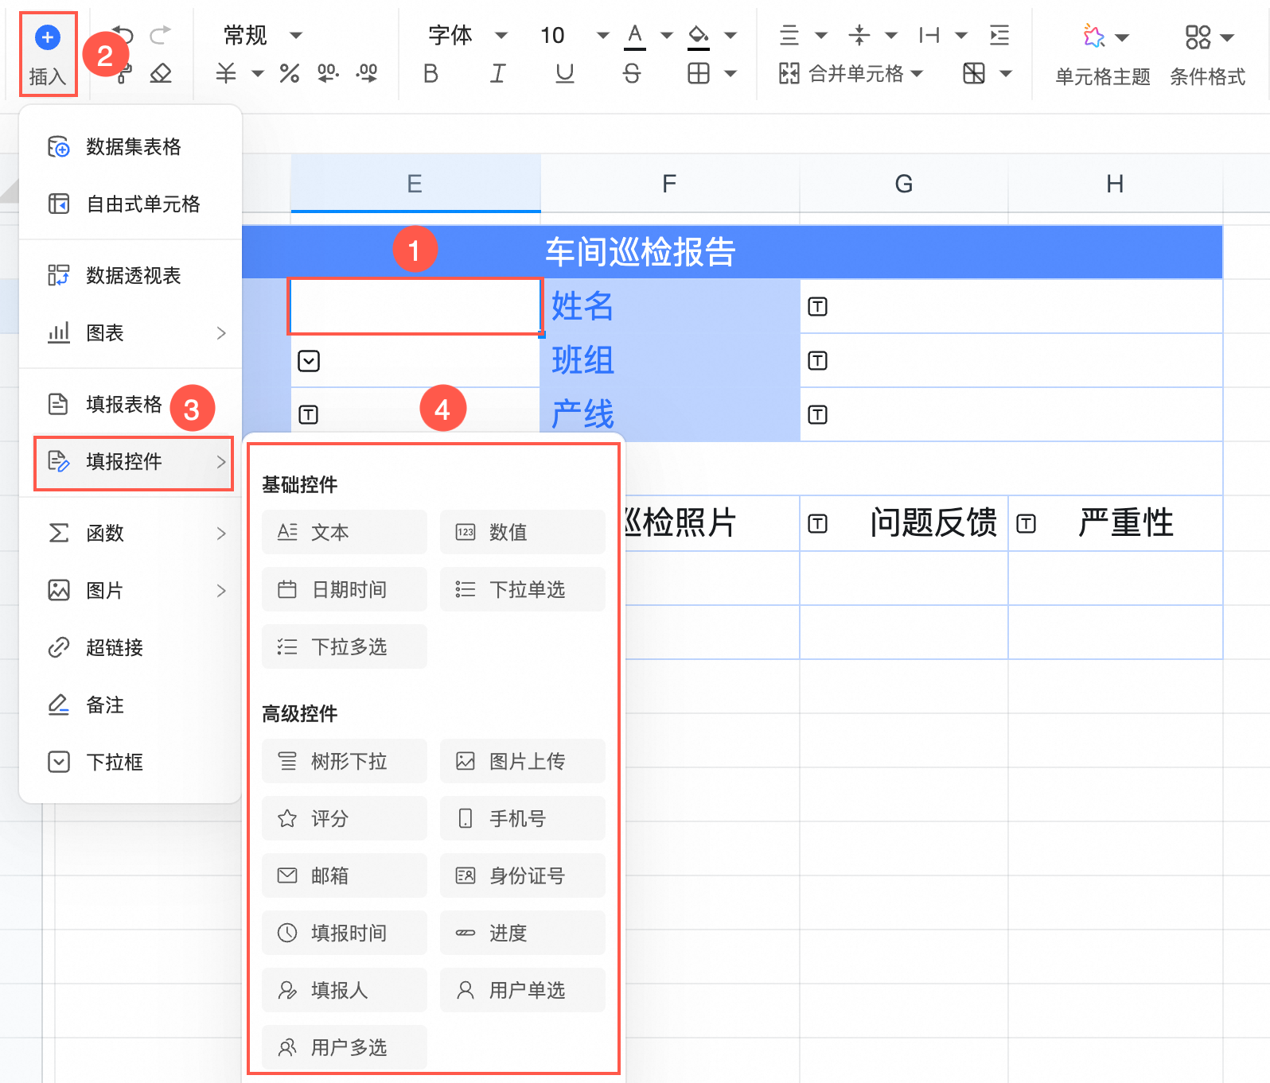This screenshot has height=1083, width=1270.
Task: Insert the 邮箱 email control
Action: [x=345, y=875]
